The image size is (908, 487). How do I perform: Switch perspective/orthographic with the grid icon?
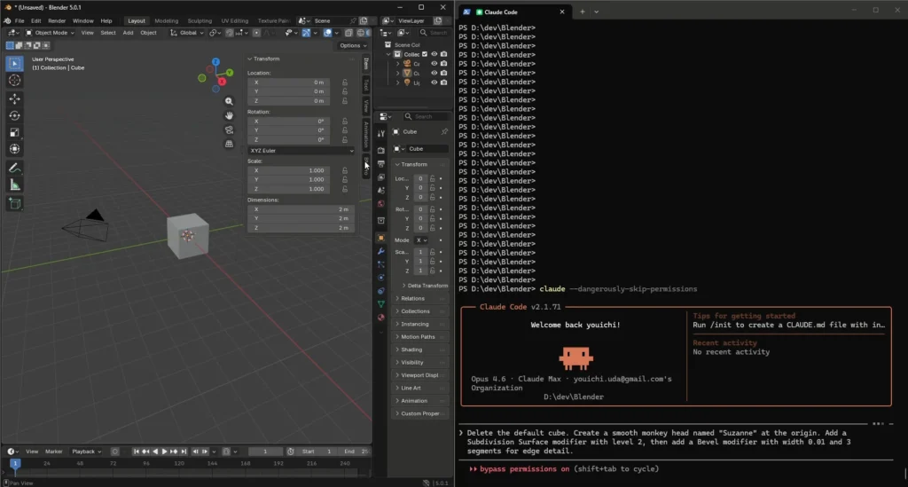pos(230,144)
